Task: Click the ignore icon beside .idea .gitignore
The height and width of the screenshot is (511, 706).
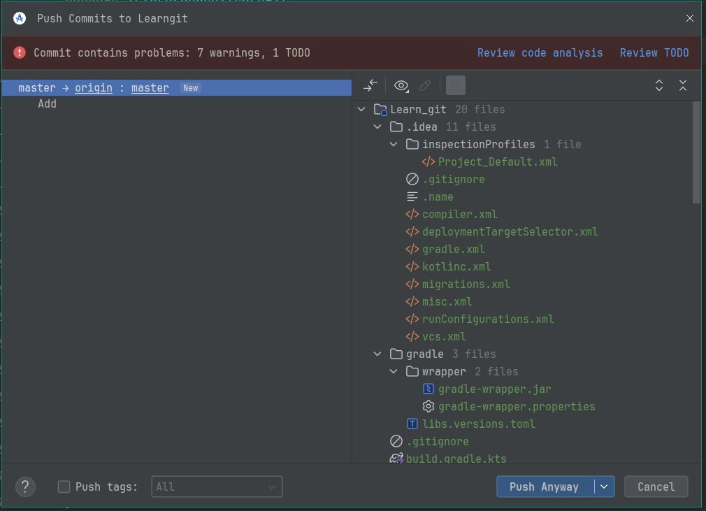Action: pyautogui.click(x=412, y=179)
